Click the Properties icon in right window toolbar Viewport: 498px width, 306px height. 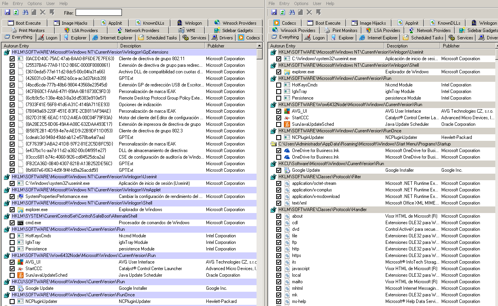point(300,13)
